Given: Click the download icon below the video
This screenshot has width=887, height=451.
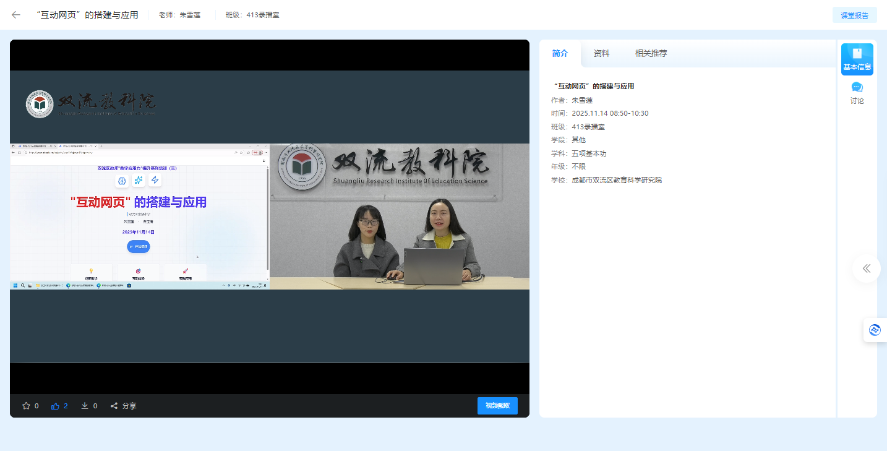Looking at the screenshot, I should point(85,405).
